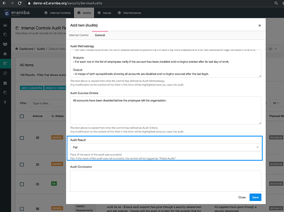The image size is (284, 212).
Task: Open the Audit Result dropdown
Action: 165,148
